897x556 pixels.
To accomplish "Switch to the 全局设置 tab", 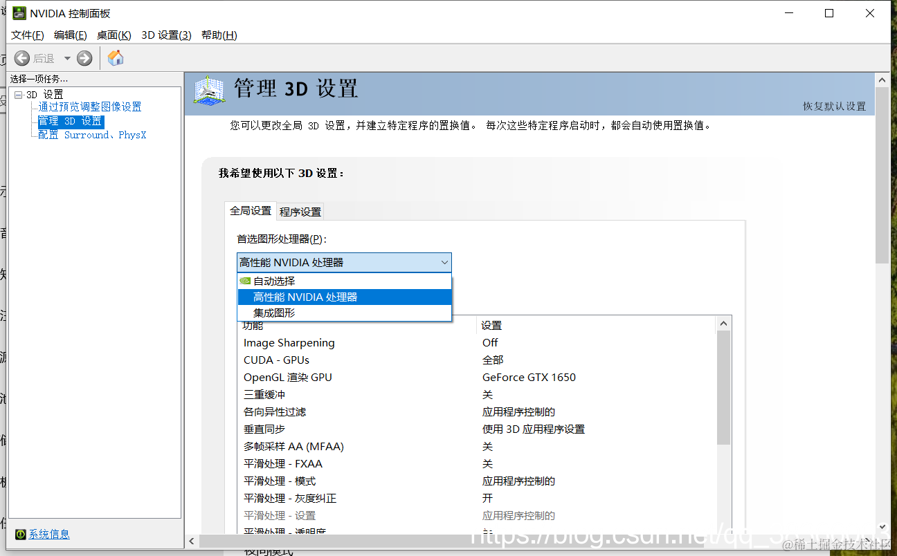I will (251, 211).
